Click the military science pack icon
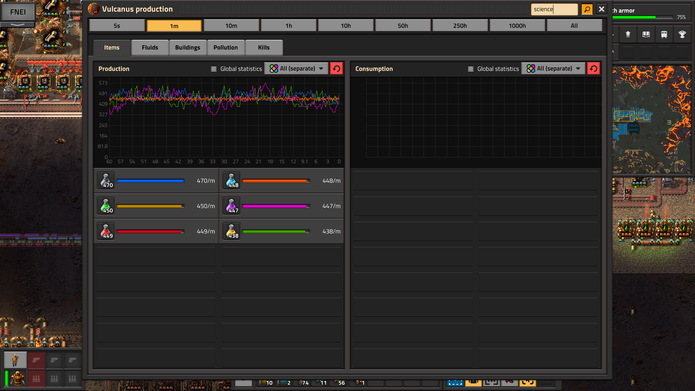The image size is (695, 391). tap(106, 181)
